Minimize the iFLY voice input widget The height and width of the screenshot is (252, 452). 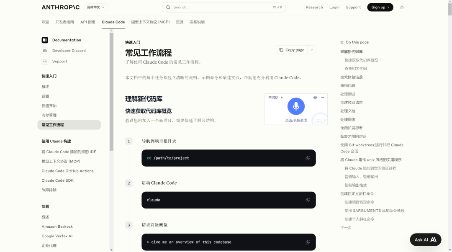323,98
